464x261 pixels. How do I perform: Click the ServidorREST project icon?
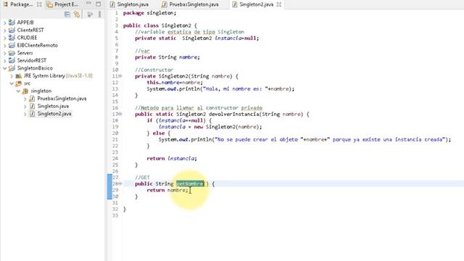[x=12, y=60]
